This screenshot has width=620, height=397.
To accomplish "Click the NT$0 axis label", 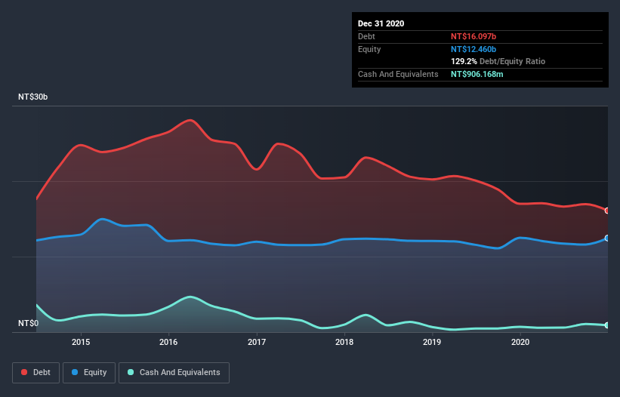I will pyautogui.click(x=29, y=323).
